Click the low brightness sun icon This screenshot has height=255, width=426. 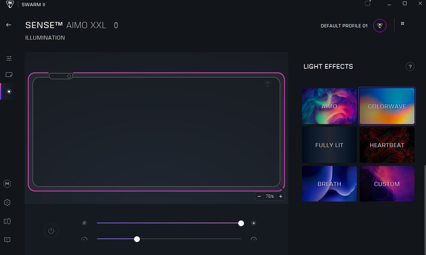tap(84, 223)
